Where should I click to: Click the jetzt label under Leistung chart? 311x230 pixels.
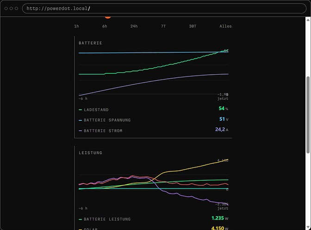pyautogui.click(x=223, y=208)
